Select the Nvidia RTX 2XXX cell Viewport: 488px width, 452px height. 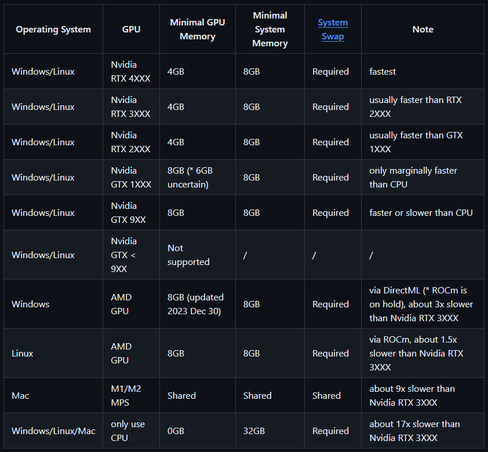coord(131,142)
